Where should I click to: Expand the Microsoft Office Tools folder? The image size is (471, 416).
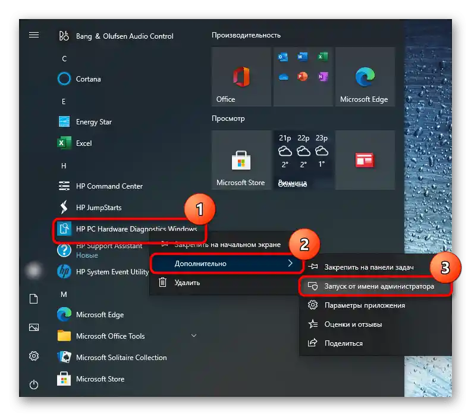[x=194, y=336]
